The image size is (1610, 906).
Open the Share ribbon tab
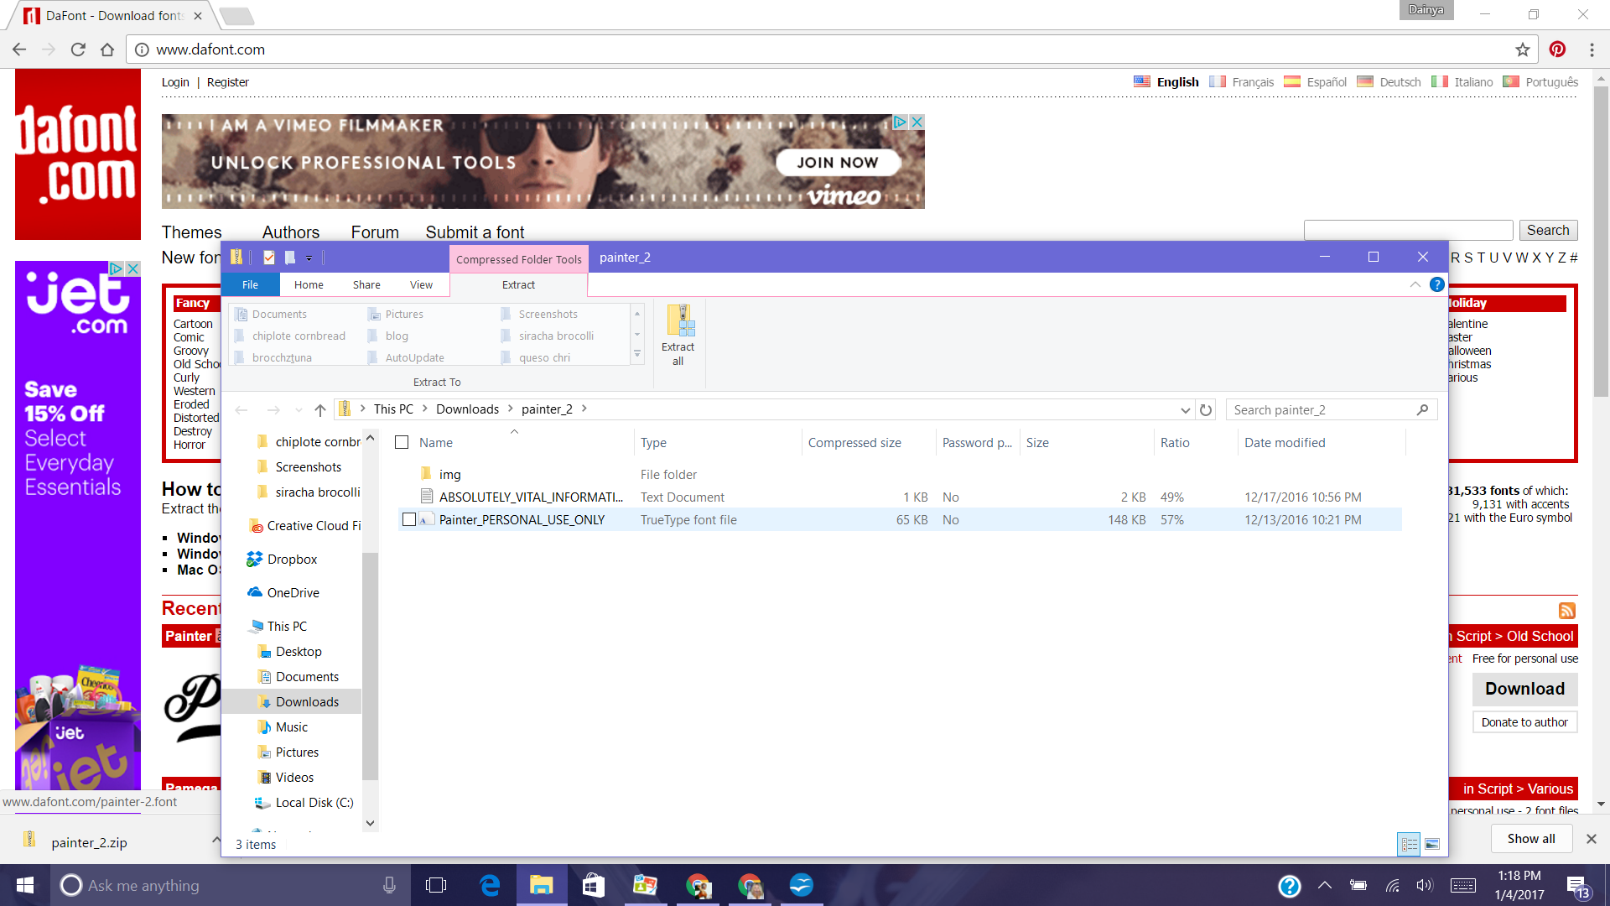pos(366,285)
